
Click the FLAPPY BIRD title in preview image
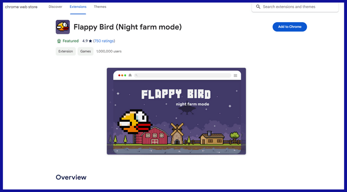point(176,94)
